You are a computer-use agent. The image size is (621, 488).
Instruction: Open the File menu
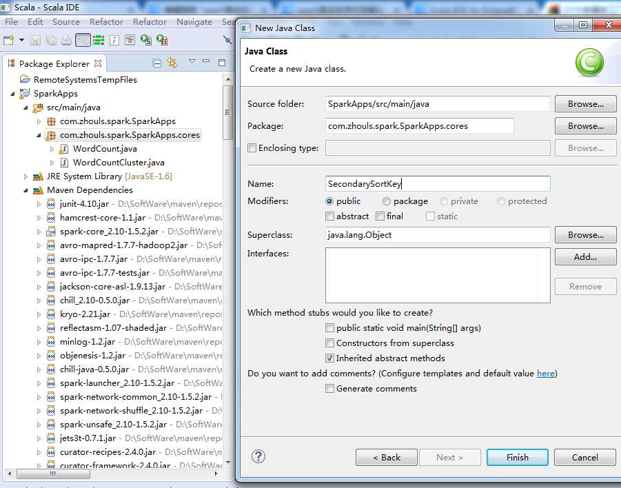(x=11, y=22)
